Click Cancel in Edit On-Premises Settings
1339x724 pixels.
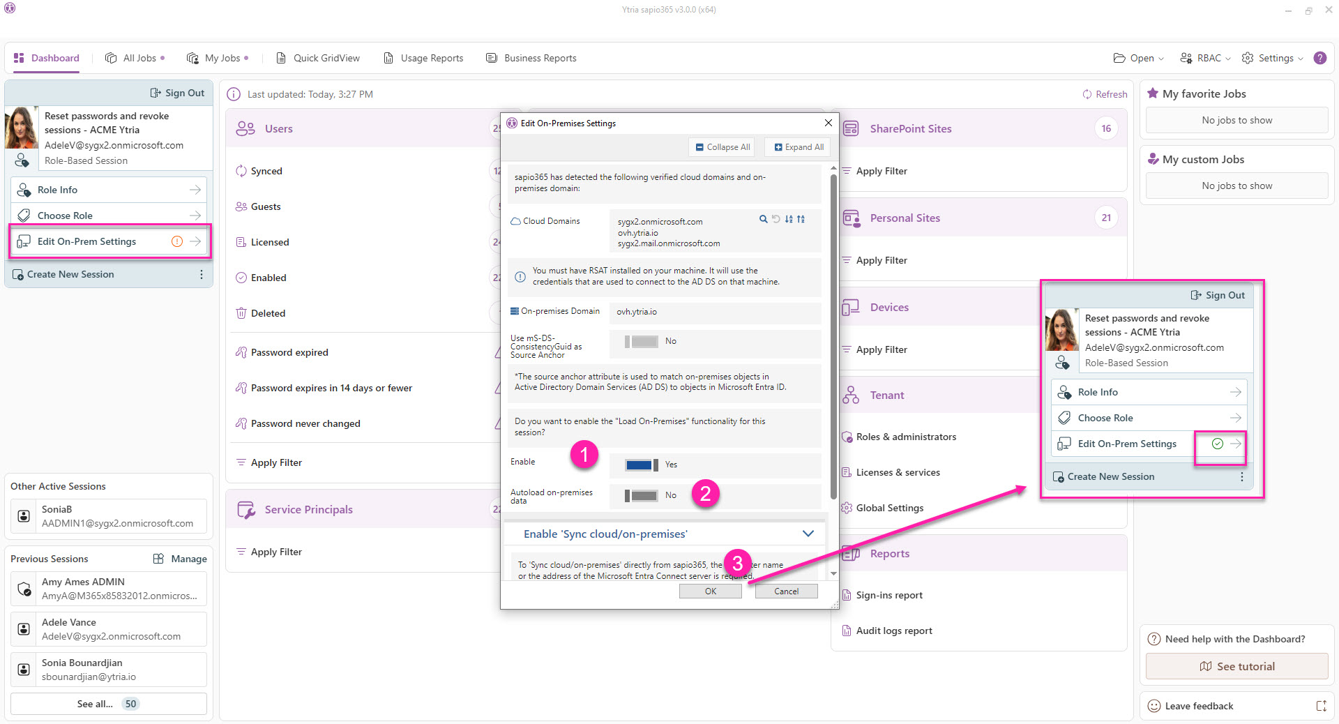786,591
